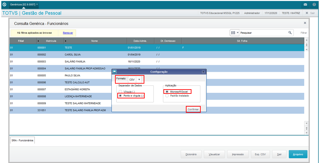Jump to top of list arrow
Viewport: 319px width, 163px height.
[x=306, y=40]
